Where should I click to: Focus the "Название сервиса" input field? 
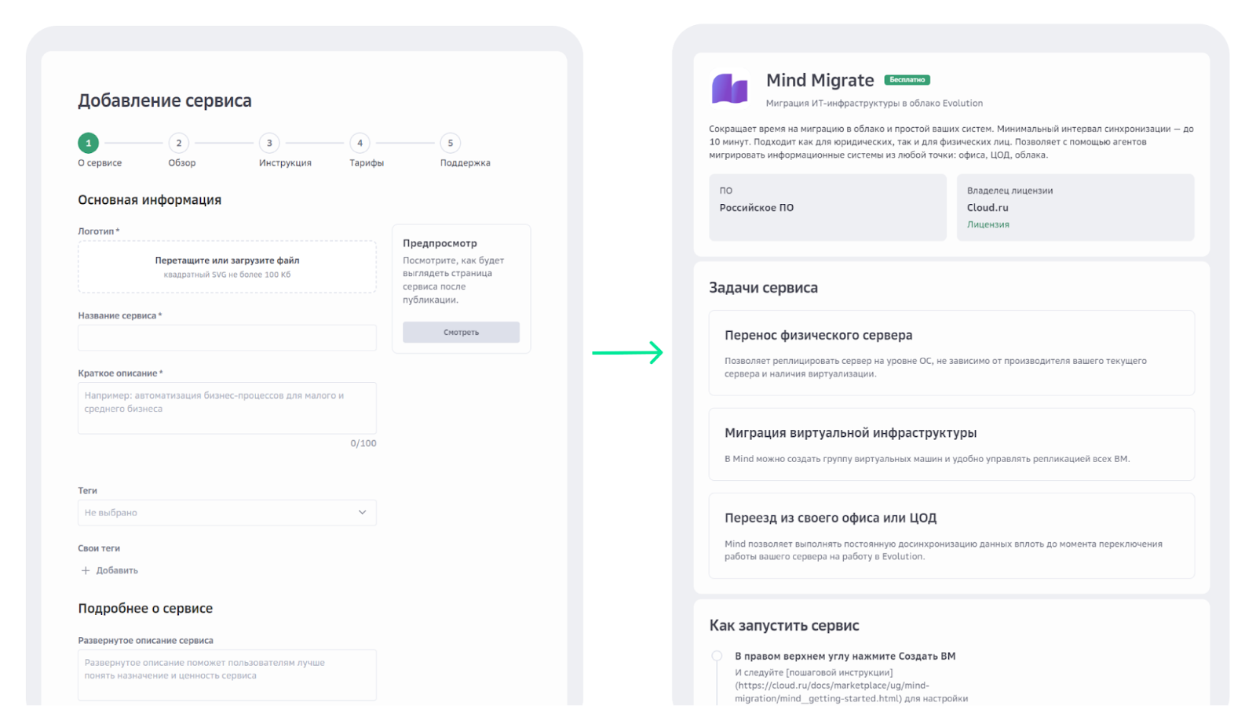227,337
